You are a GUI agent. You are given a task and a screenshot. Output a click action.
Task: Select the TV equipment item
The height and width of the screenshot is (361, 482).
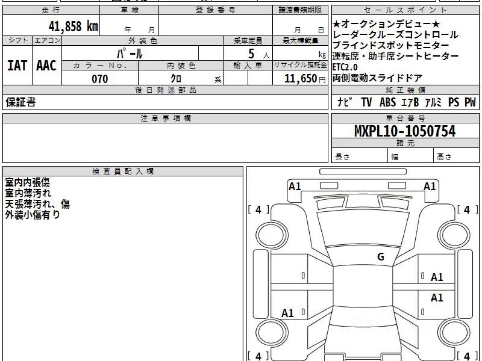click(366, 103)
